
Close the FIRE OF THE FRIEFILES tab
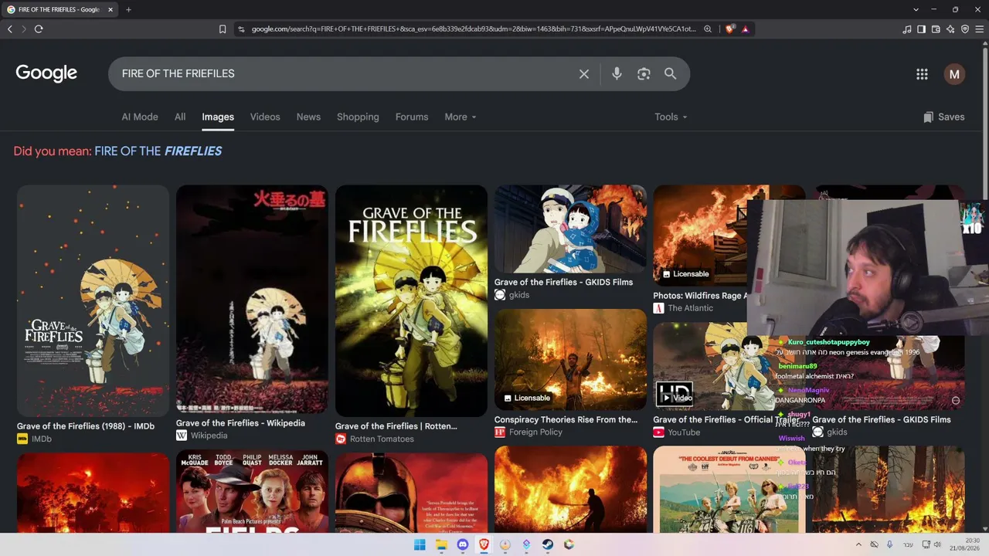point(110,9)
